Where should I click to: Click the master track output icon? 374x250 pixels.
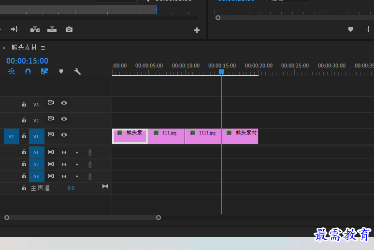105,186
